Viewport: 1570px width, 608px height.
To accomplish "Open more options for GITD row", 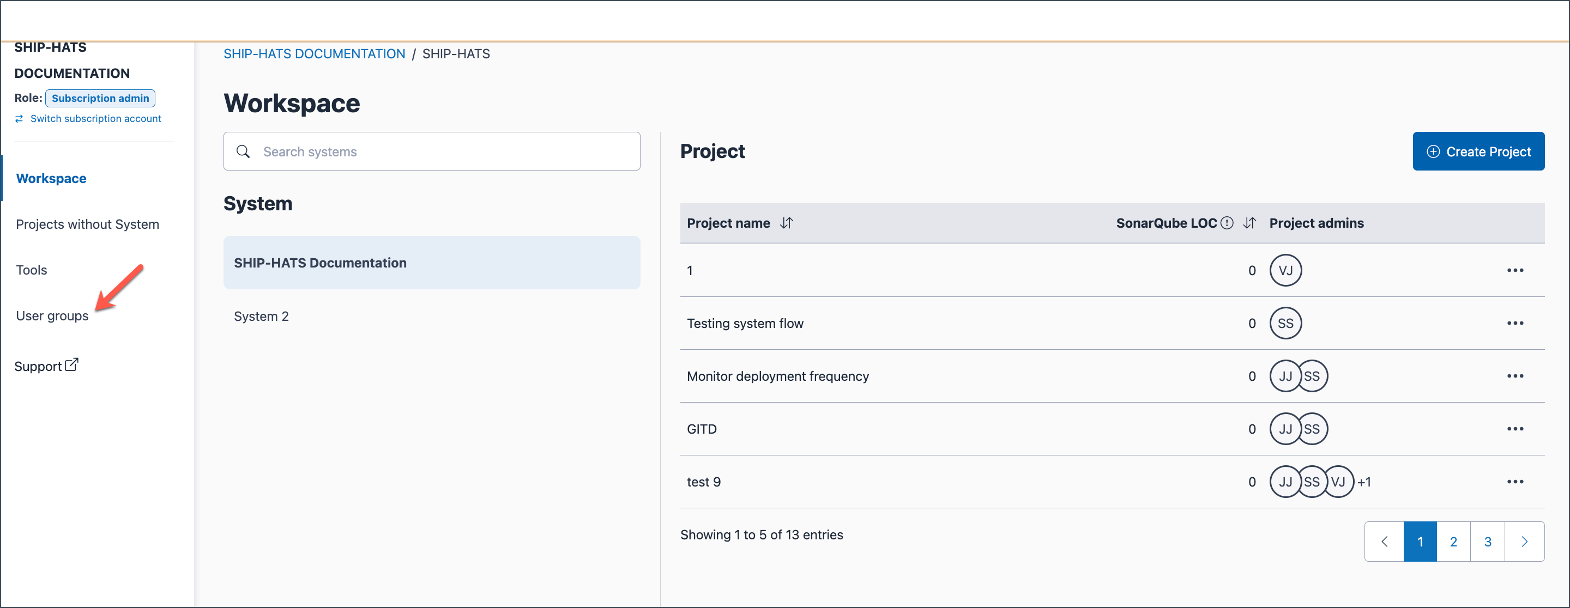I will (x=1515, y=429).
